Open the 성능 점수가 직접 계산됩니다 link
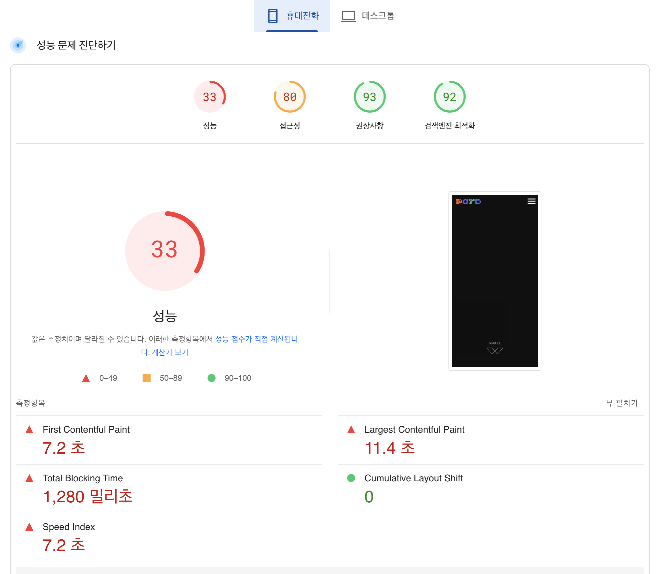Viewport: 661px width, 574px height. (256, 339)
